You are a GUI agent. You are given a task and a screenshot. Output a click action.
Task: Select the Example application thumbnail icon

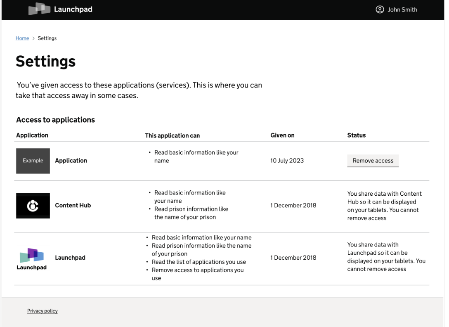(x=33, y=161)
